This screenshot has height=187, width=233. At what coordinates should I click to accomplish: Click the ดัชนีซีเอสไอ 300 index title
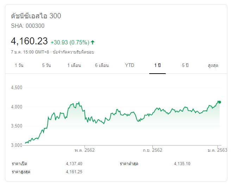36,16
